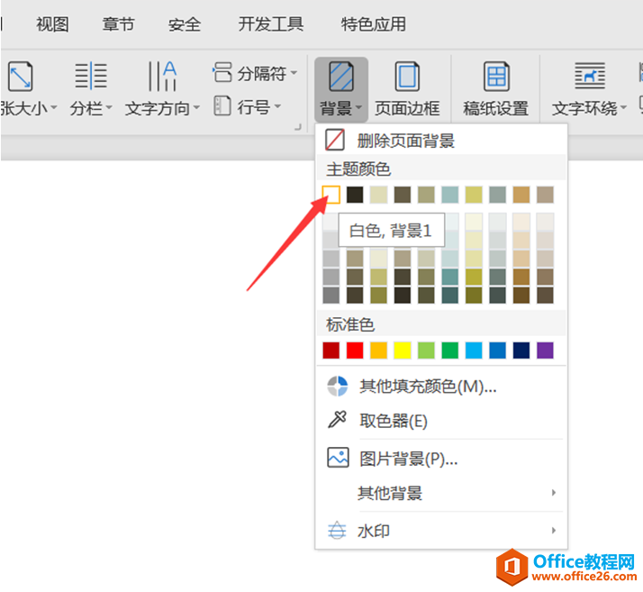Pick the blue standard color
This screenshot has width=643, height=592.
click(x=497, y=351)
